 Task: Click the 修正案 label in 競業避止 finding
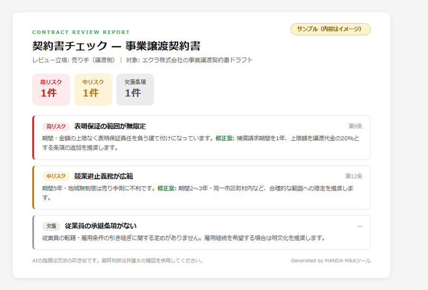(167, 188)
